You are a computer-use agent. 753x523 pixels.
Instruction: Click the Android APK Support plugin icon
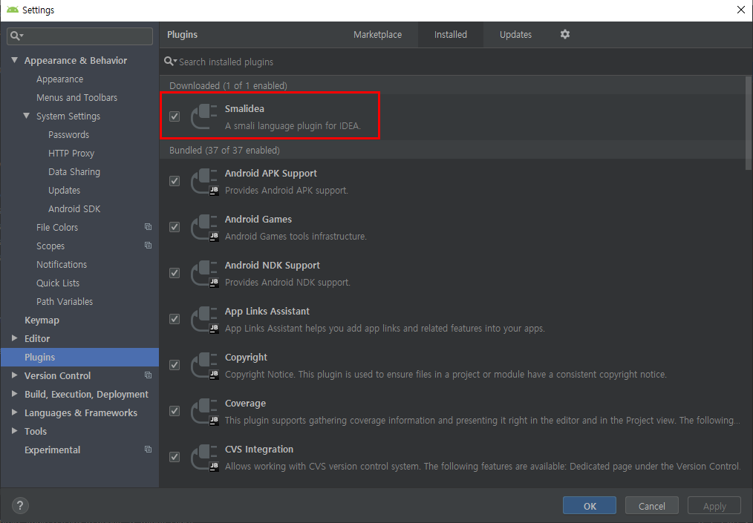(204, 181)
